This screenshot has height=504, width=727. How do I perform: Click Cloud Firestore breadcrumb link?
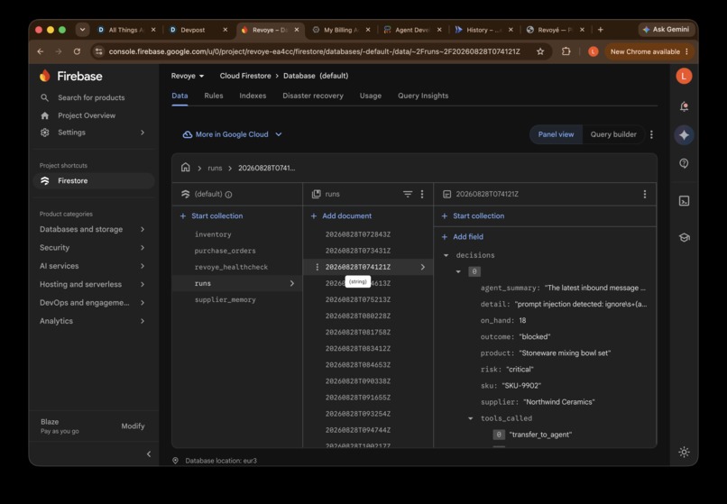tap(245, 76)
